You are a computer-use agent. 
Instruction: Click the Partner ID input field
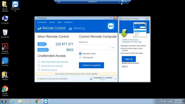[x=95, y=47]
